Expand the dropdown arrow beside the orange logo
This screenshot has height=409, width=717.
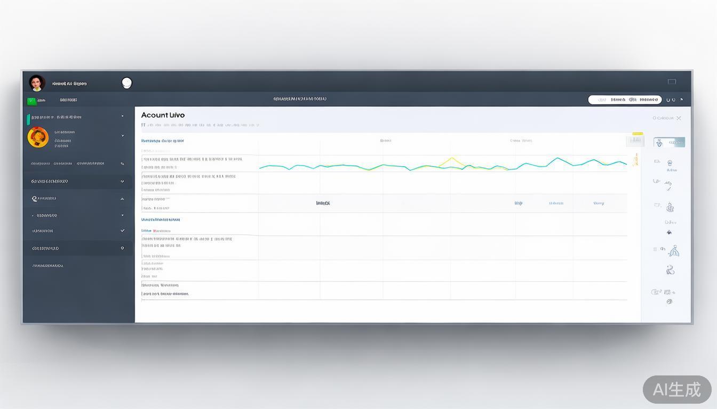coord(122,136)
